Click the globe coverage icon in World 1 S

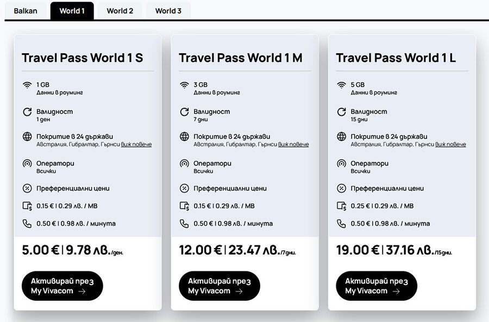tap(27, 137)
